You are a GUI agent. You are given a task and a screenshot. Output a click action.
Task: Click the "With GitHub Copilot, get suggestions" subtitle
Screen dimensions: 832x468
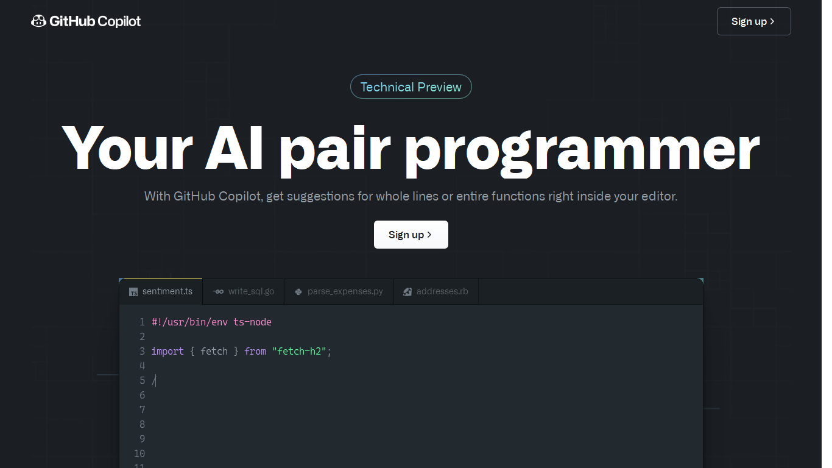point(411,196)
